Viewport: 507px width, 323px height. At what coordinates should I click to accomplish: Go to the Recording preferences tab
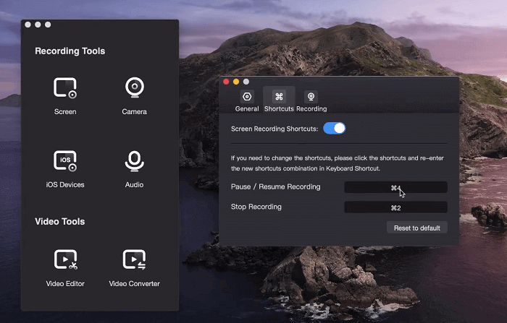click(x=311, y=101)
